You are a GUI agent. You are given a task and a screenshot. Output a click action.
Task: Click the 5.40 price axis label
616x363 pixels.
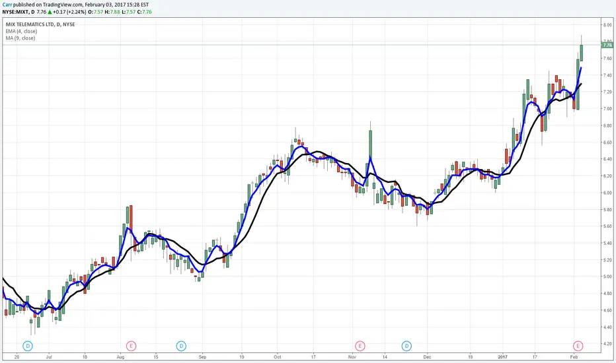(x=607, y=243)
